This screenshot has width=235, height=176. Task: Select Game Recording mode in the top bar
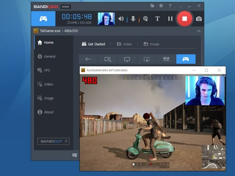pos(43,19)
